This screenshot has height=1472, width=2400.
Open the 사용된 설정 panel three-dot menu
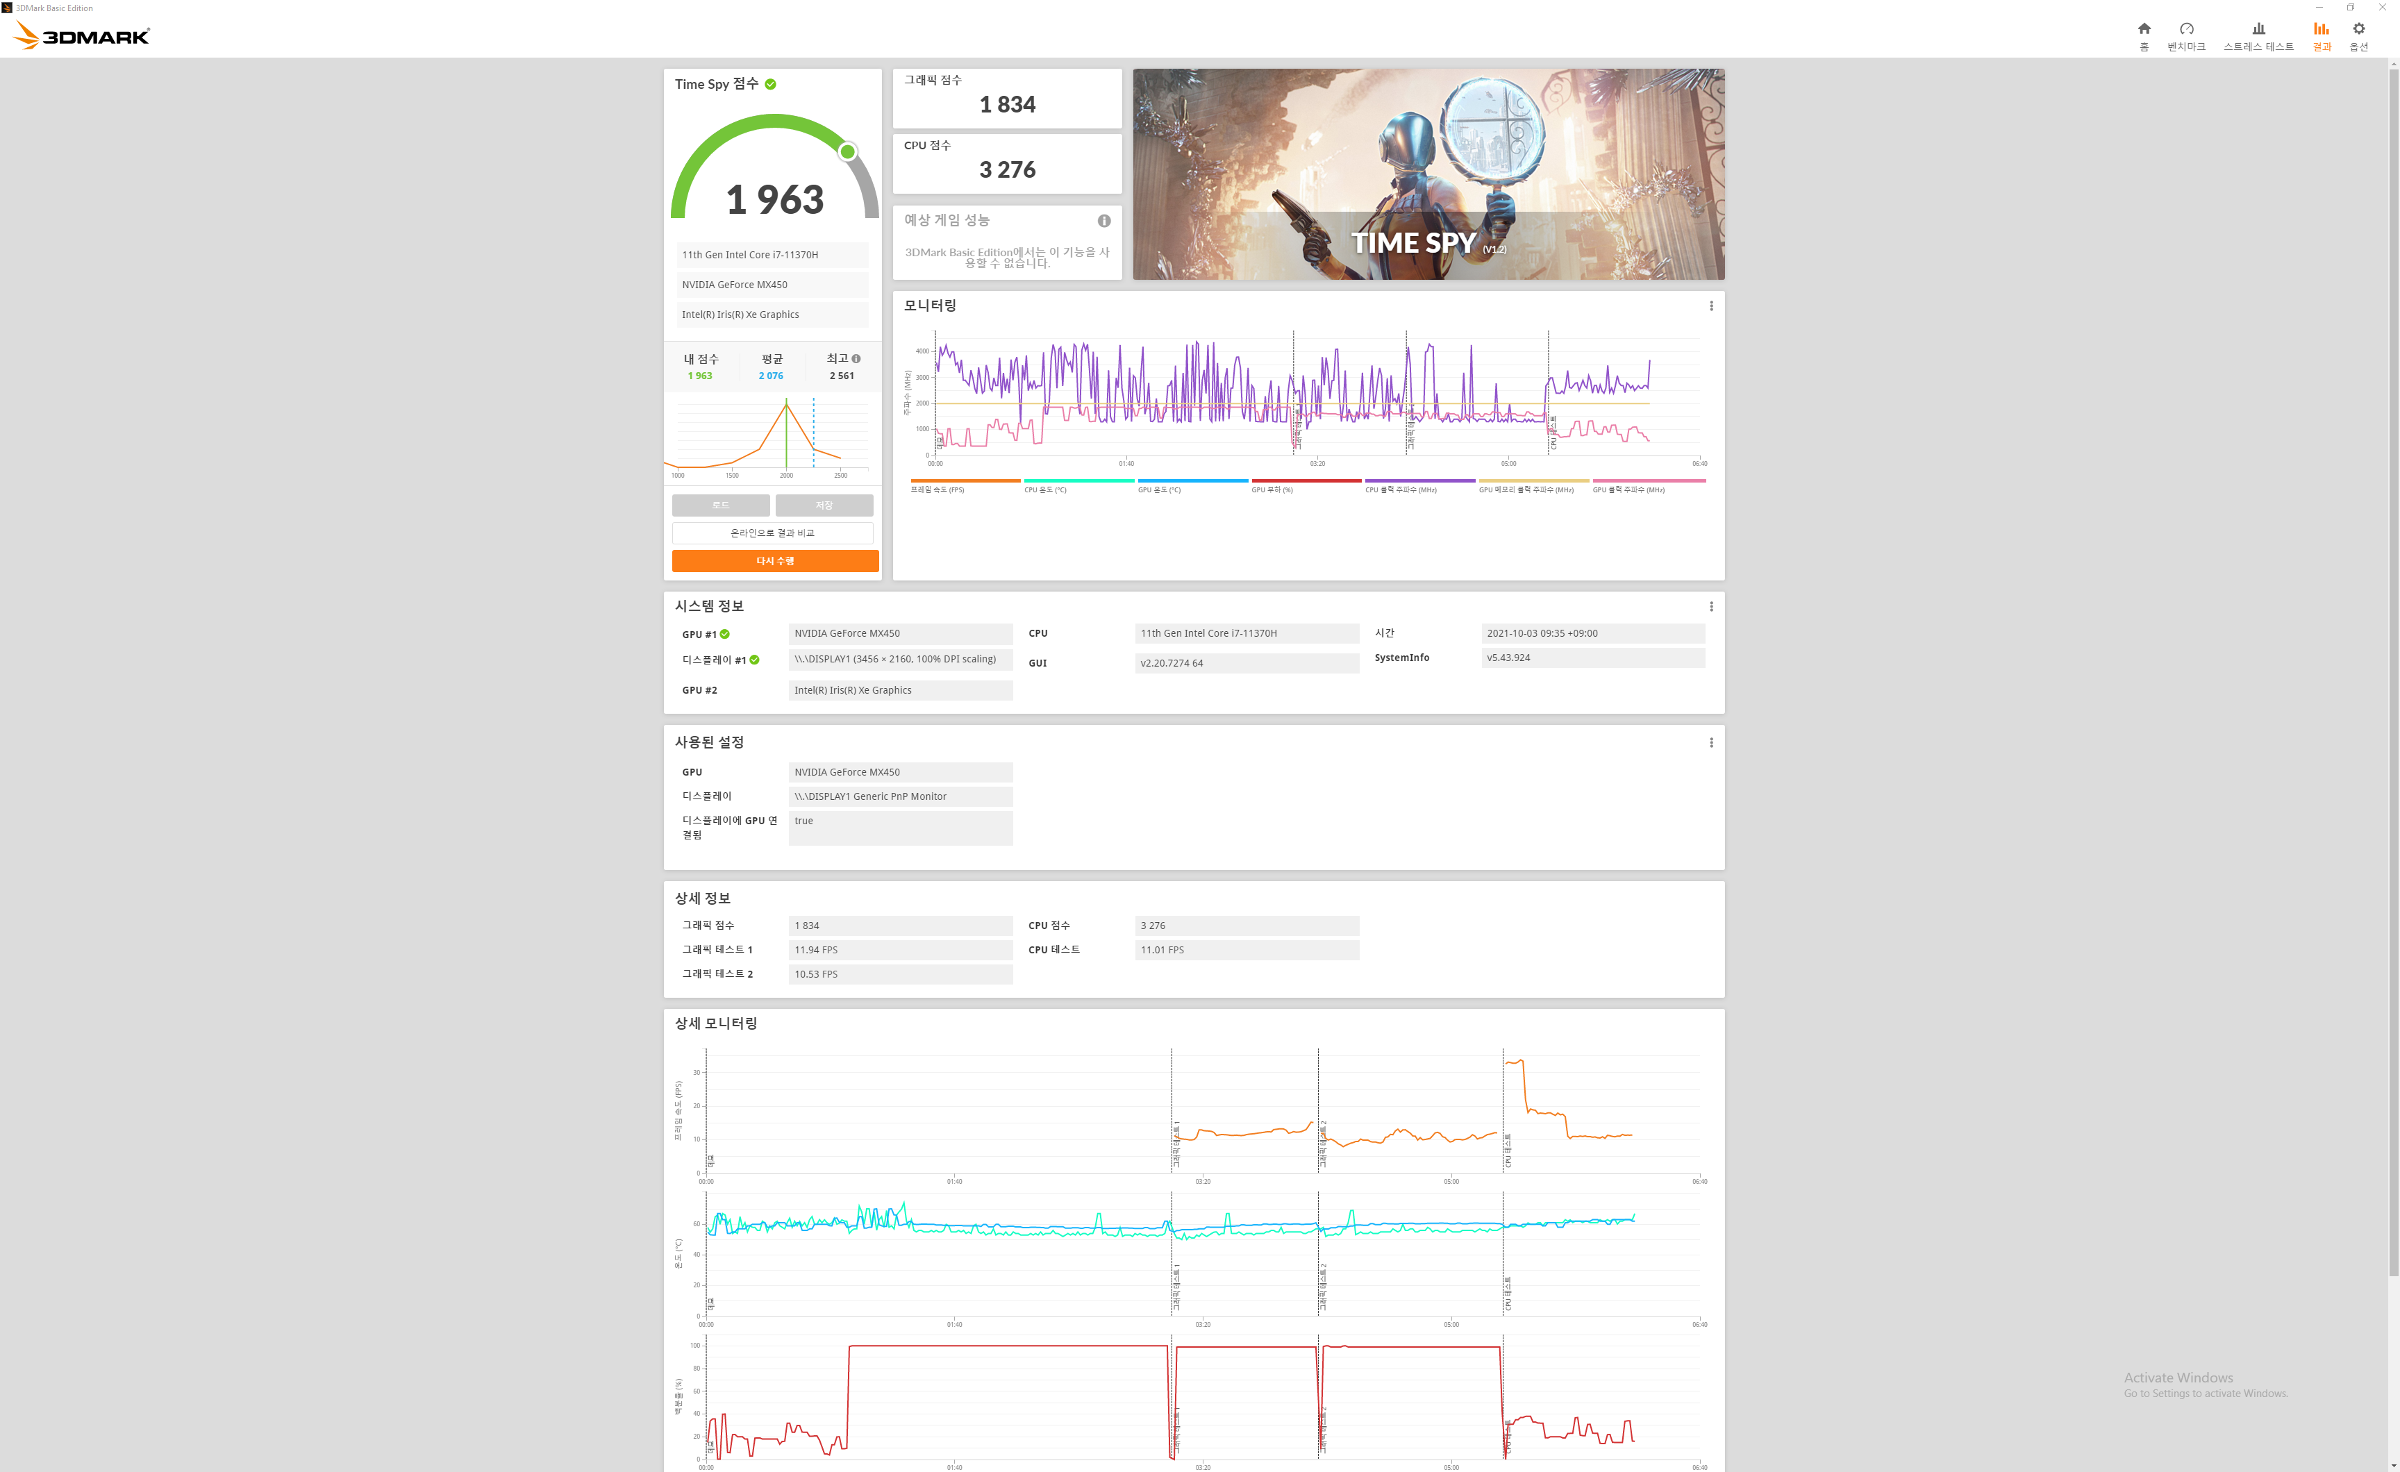(1710, 742)
